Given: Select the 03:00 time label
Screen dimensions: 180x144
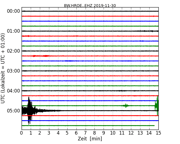Looking at the screenshot, I should tap(14, 71).
